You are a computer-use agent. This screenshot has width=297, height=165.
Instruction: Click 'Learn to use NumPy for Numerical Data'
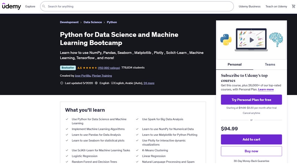168,129
